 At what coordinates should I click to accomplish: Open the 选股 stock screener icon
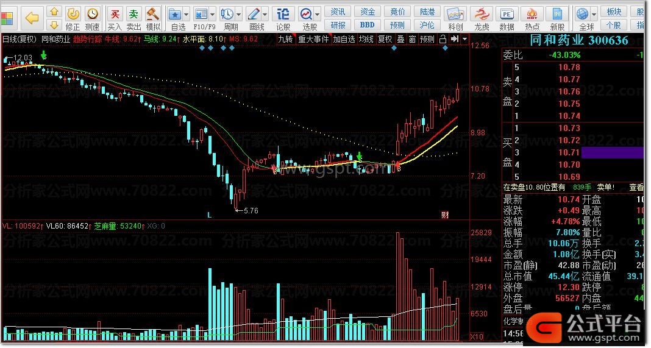click(306, 15)
